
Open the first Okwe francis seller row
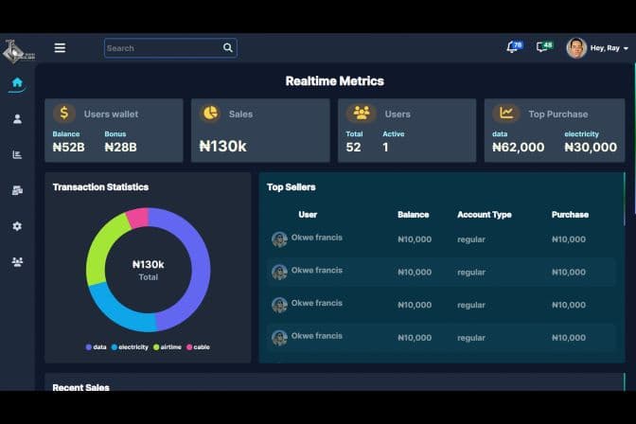point(316,238)
